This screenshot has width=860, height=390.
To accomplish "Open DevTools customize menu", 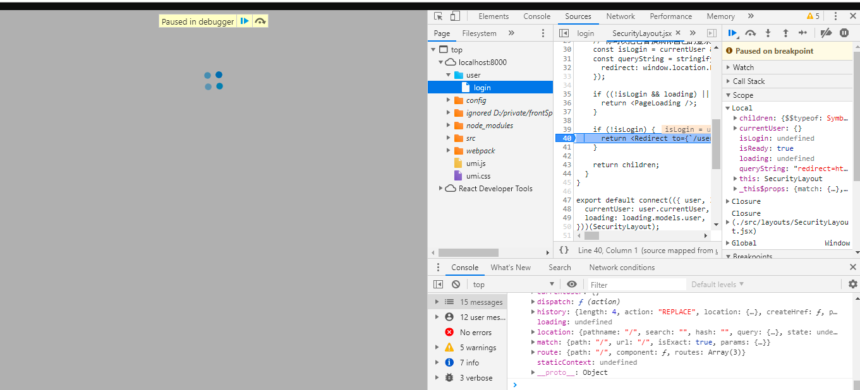I will click(836, 16).
